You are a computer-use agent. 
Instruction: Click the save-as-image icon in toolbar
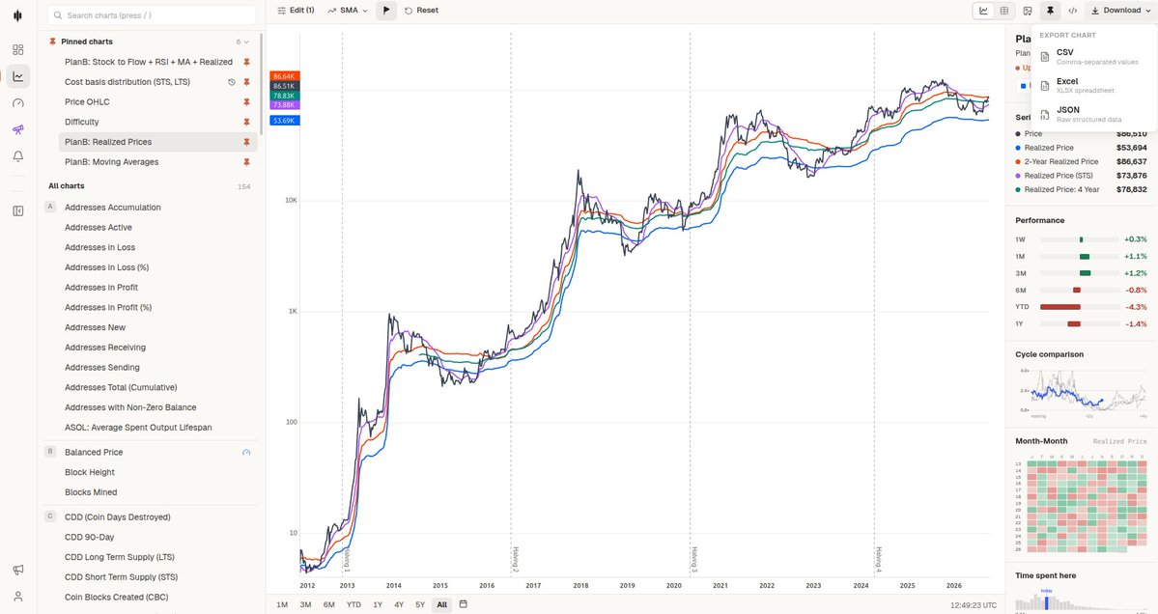[x=1028, y=11]
